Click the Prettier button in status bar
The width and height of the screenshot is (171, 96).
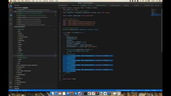(x=154, y=90)
